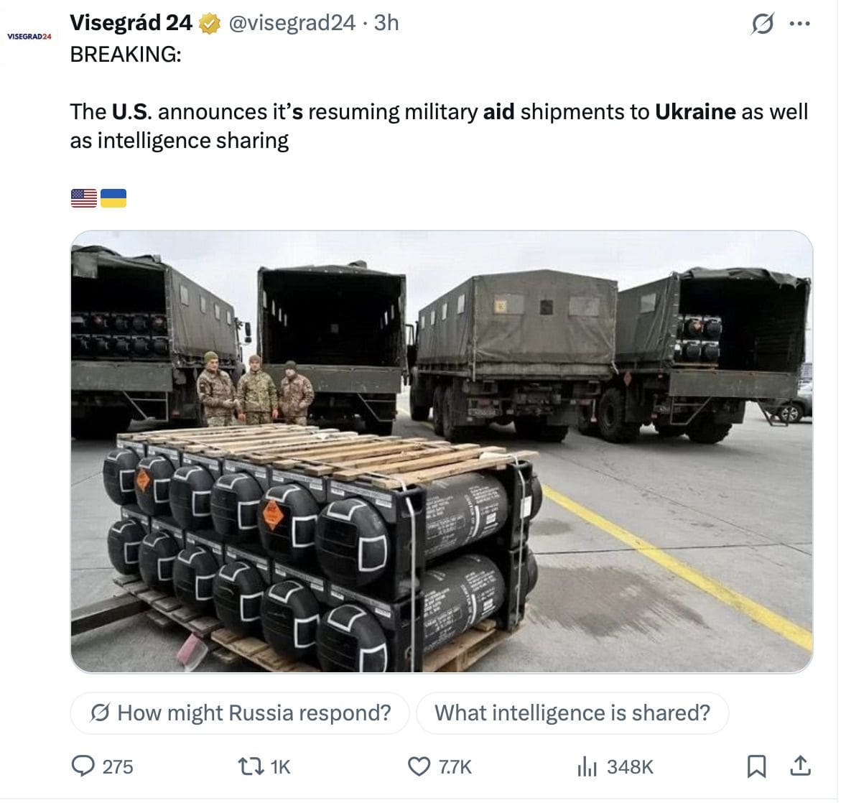Screen dimensions: 846x803
Task: Click the reply speech bubble icon
Action: click(83, 766)
